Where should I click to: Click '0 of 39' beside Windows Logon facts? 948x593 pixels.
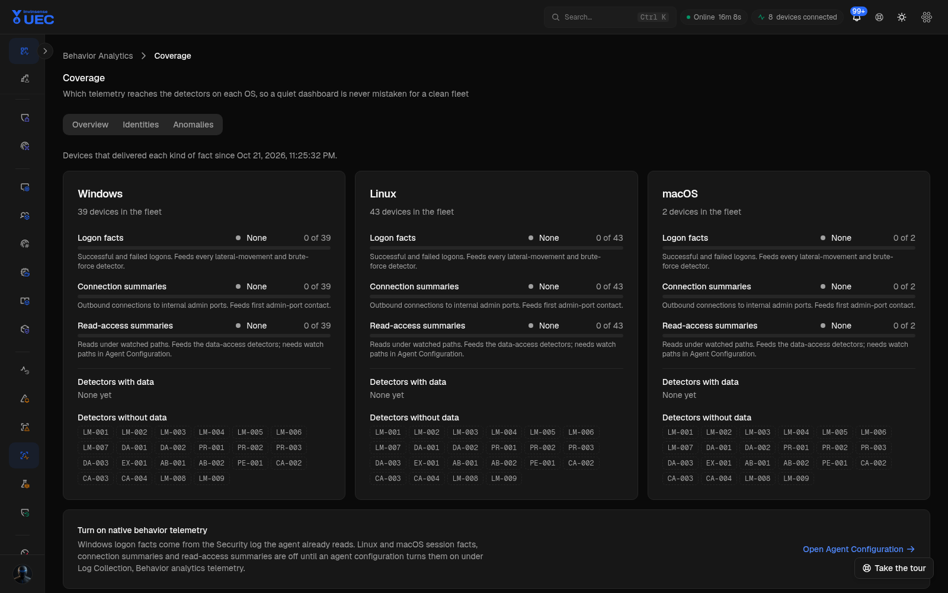click(x=317, y=238)
